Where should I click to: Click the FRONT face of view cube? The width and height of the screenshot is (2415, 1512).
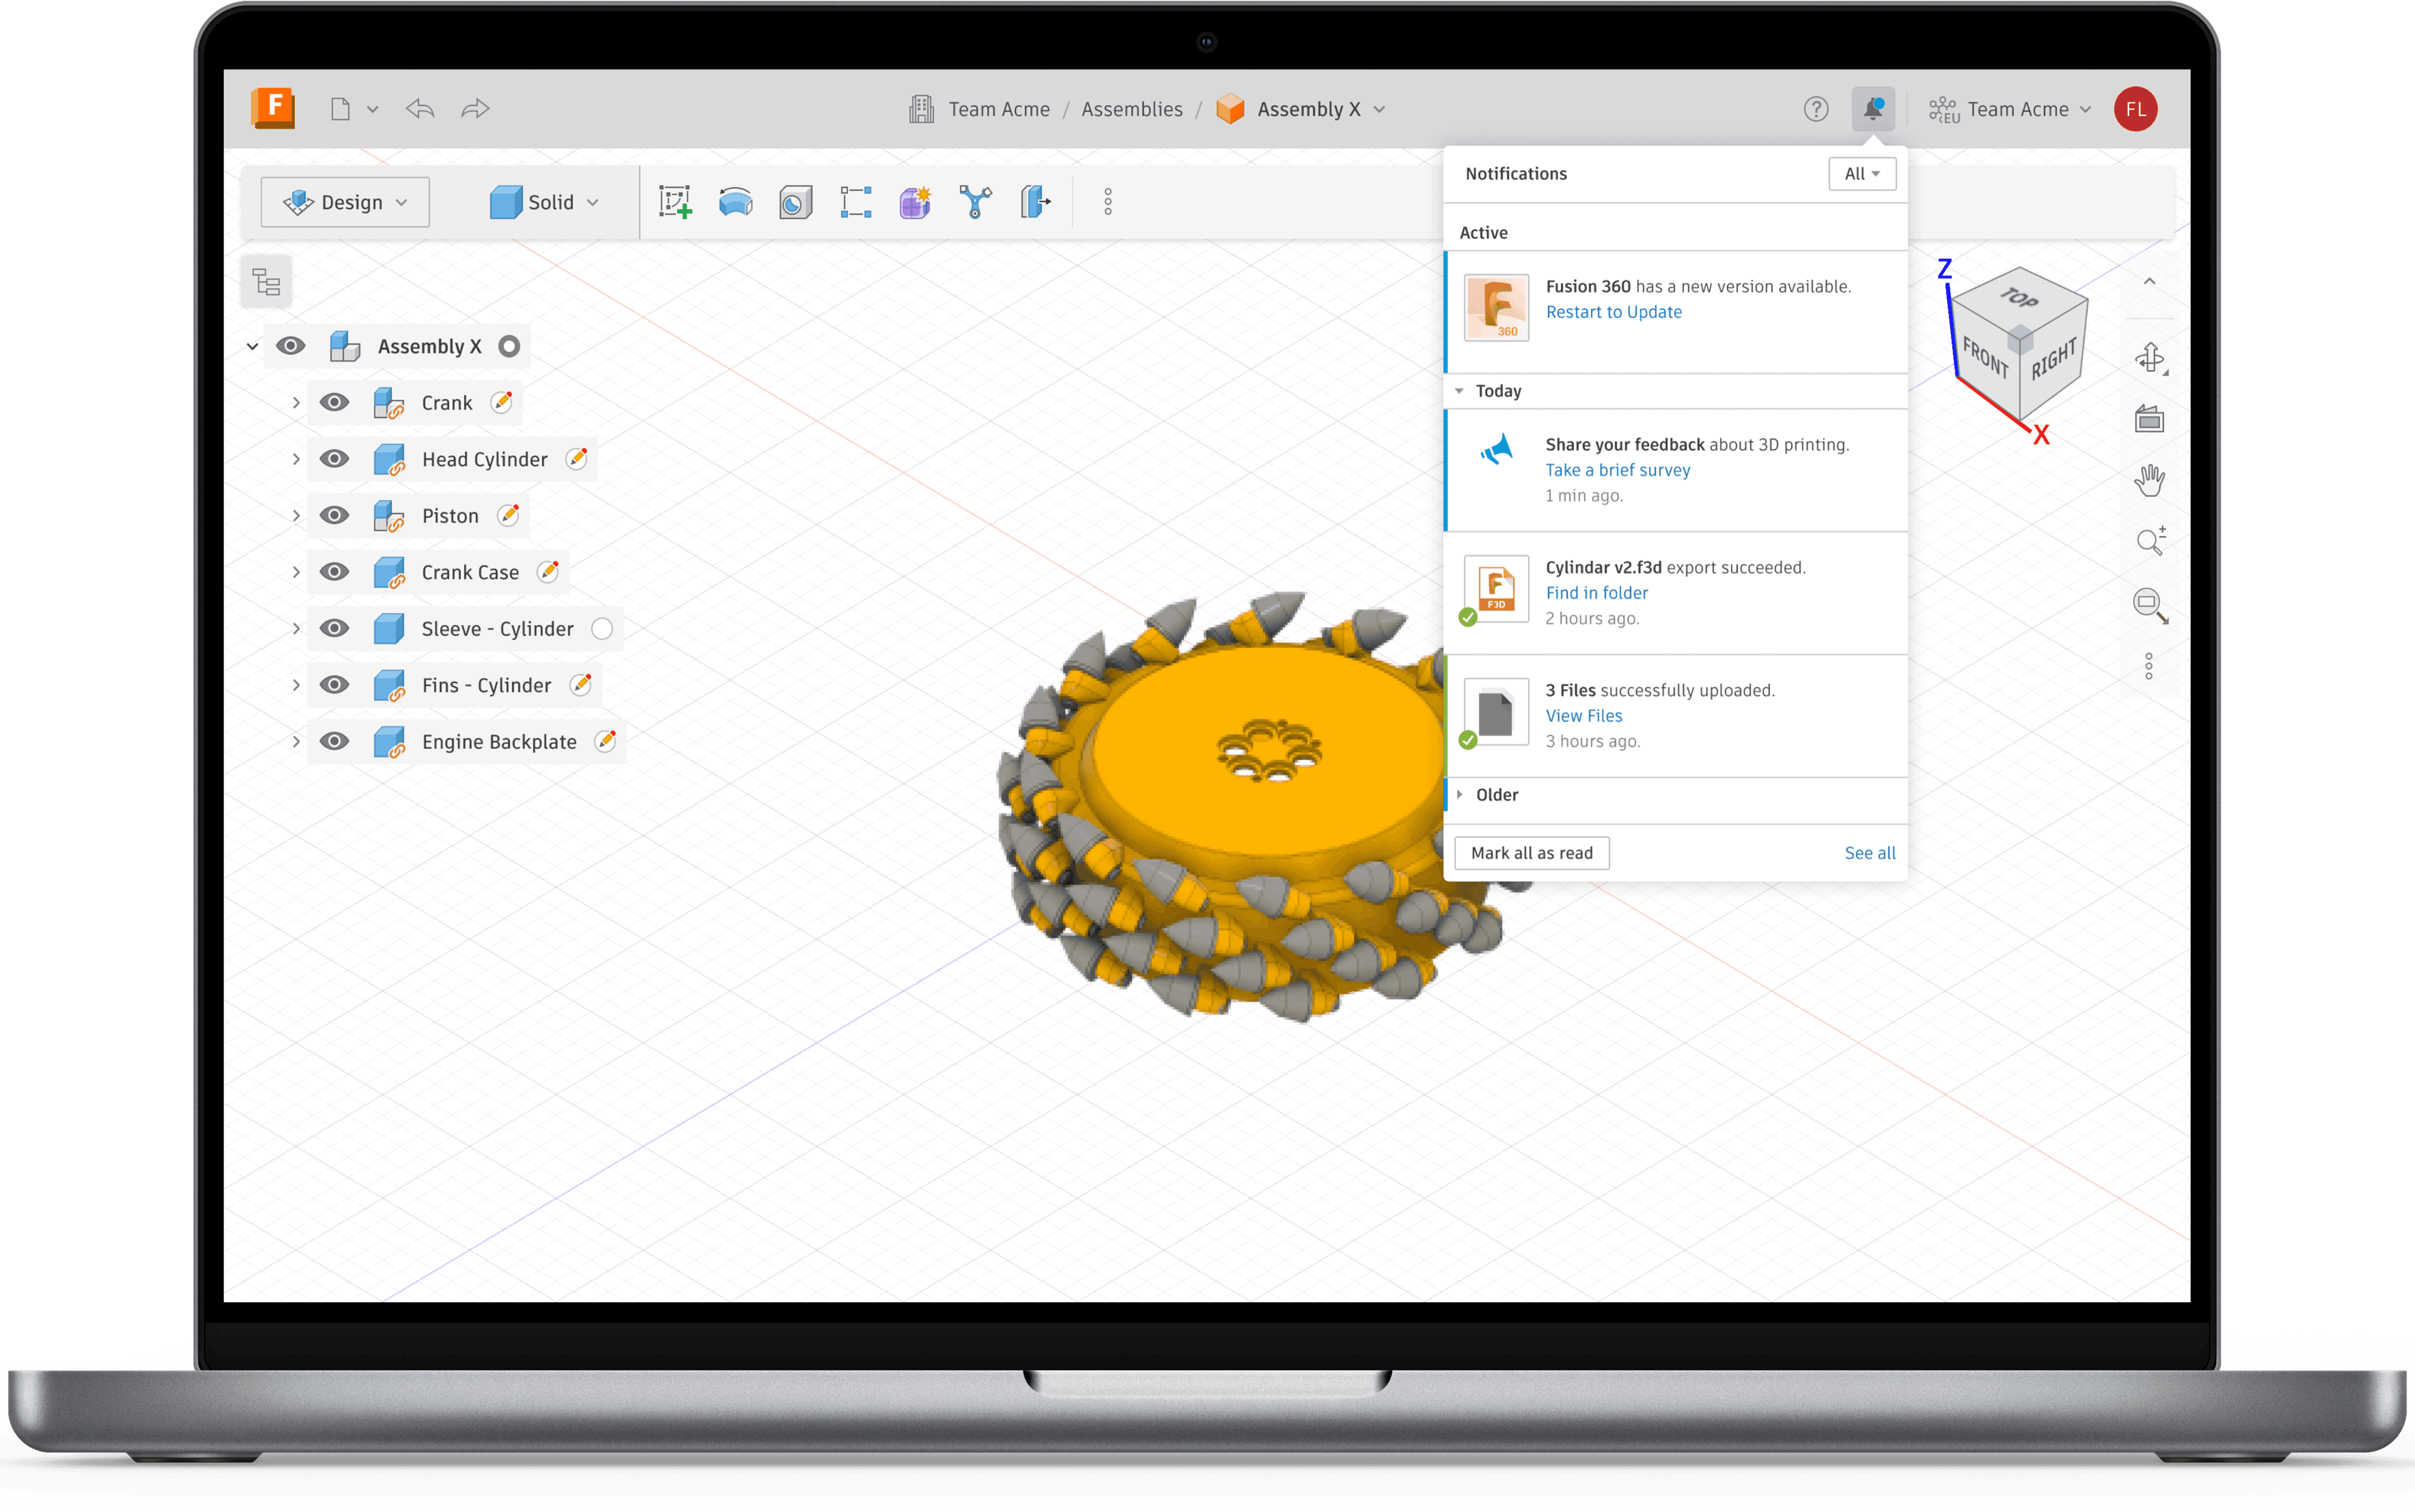pos(1985,358)
